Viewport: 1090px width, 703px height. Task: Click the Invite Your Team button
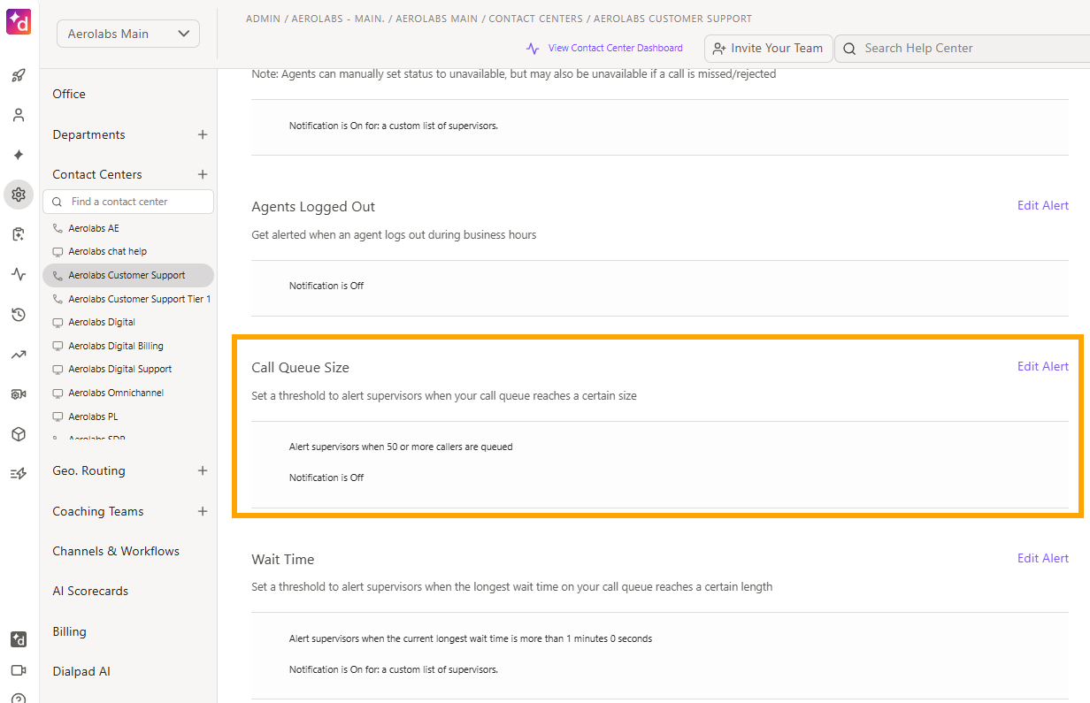[x=768, y=49]
